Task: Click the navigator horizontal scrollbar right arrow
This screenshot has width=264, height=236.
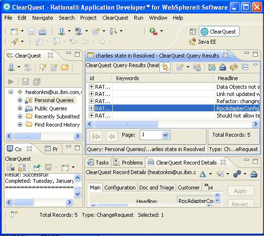Action: 77,136
